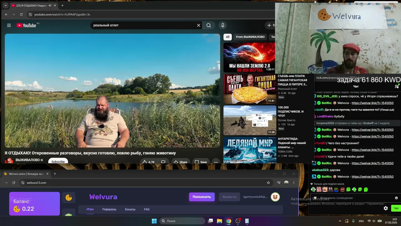Click the green Чат send button
Image resolution: width=401 pixels, height=226 pixels.
coord(396,208)
